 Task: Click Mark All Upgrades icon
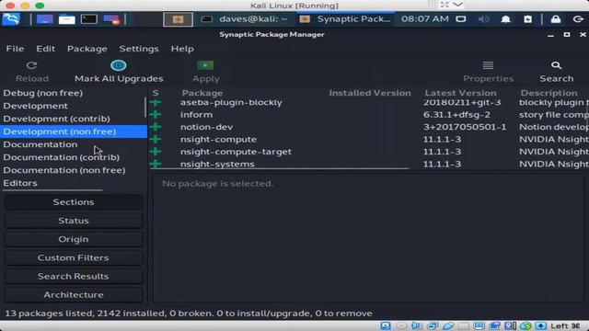pos(119,65)
